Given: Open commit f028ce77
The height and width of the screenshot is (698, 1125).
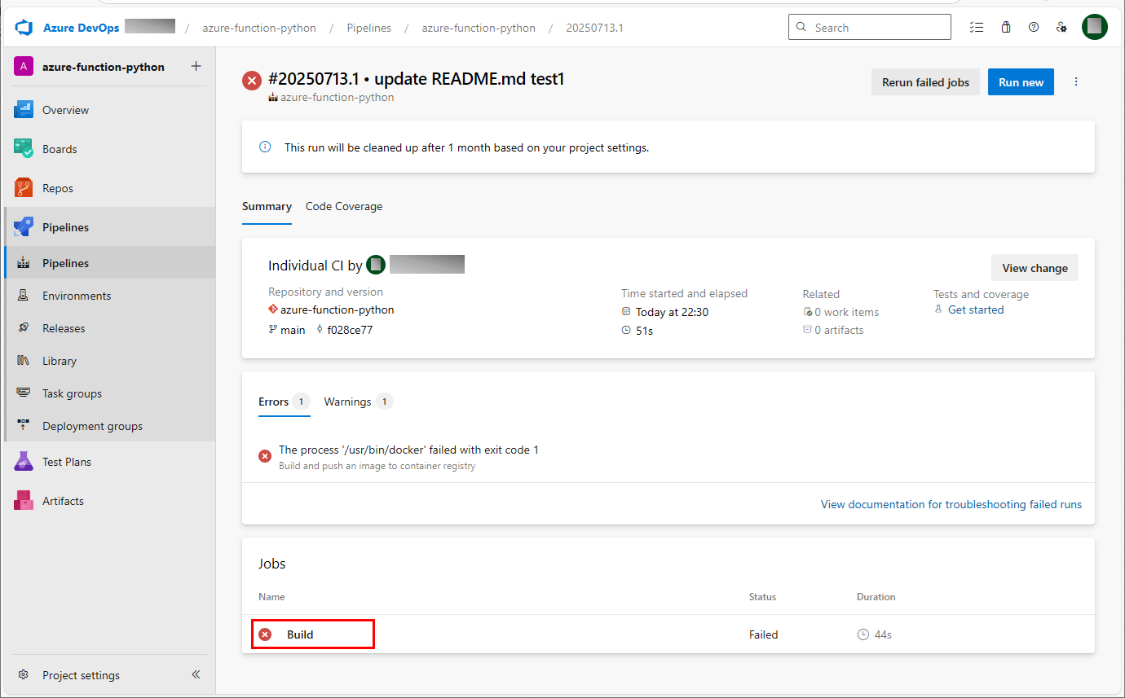Looking at the screenshot, I should click(x=350, y=330).
